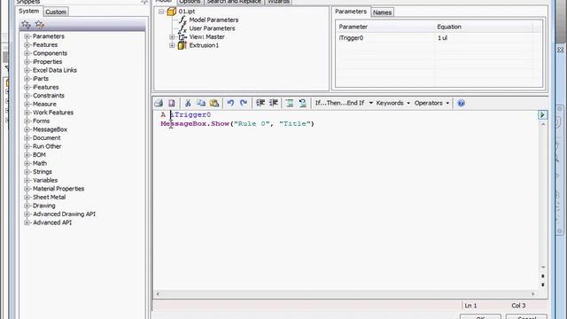Expand the Features snippet category
Screen dimensions: 567x319
click(27, 45)
